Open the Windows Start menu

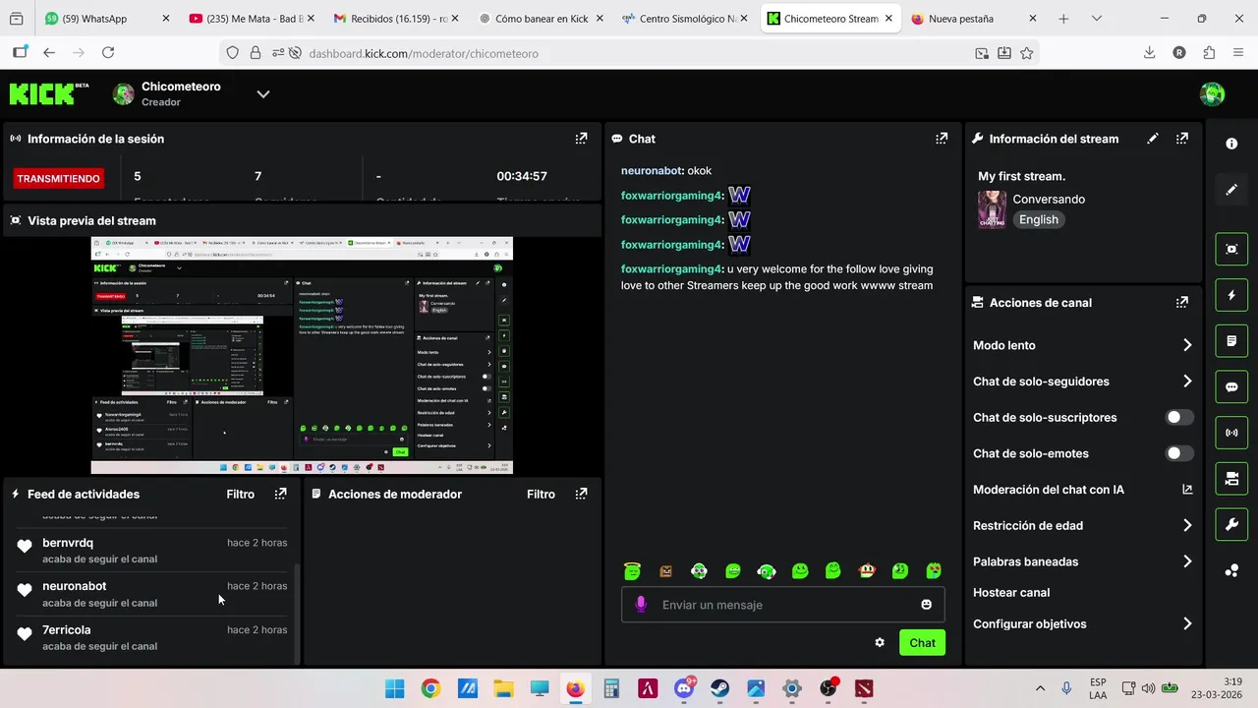394,688
